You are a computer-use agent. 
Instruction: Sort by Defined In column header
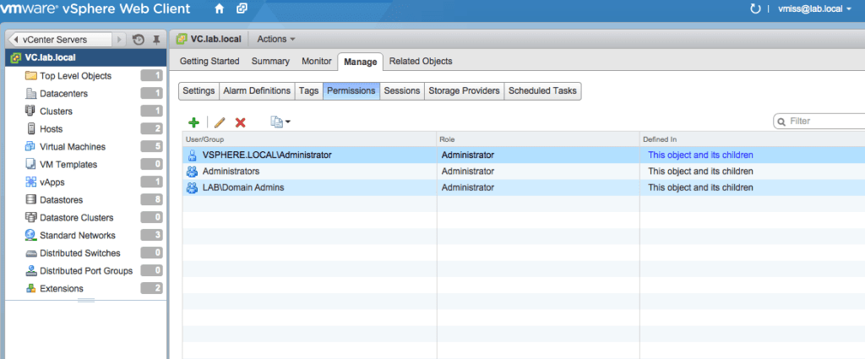753,139
